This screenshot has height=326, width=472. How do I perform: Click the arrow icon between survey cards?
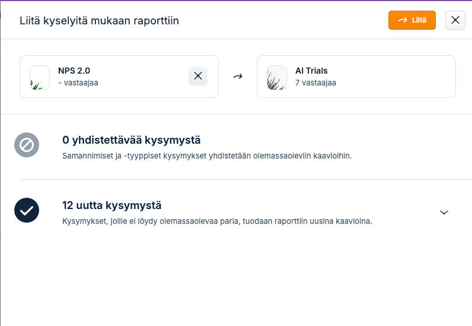tap(238, 77)
